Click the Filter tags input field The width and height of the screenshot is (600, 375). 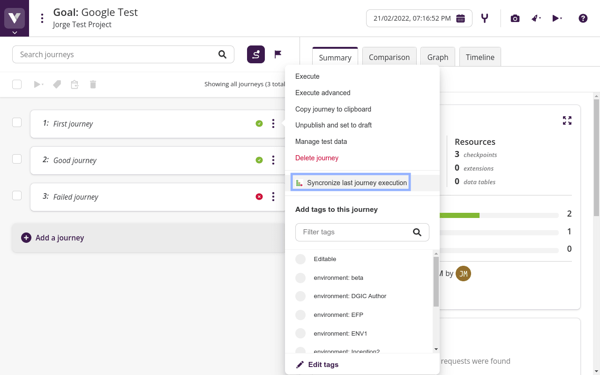tap(355, 232)
